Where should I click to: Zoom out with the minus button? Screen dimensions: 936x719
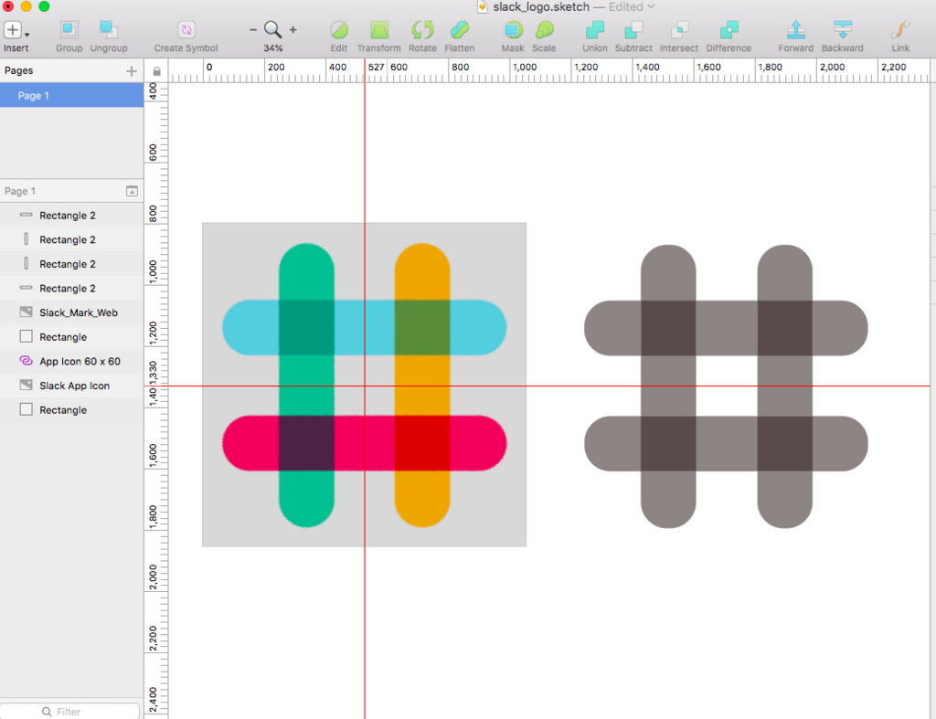coord(253,29)
